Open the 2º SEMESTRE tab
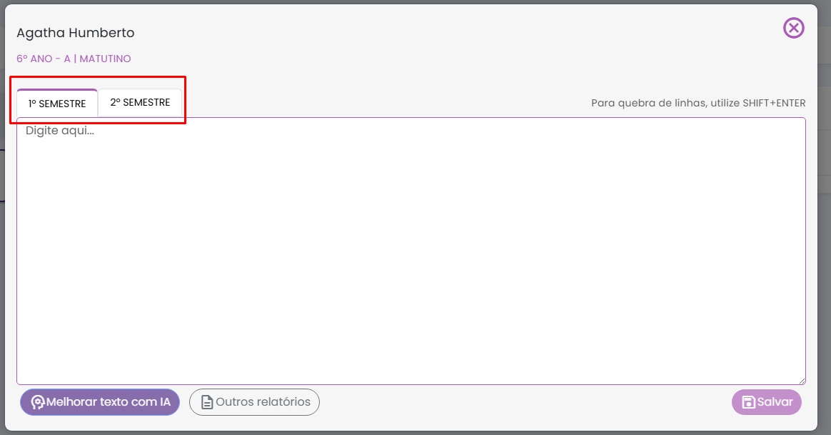This screenshot has width=831, height=435. (140, 103)
